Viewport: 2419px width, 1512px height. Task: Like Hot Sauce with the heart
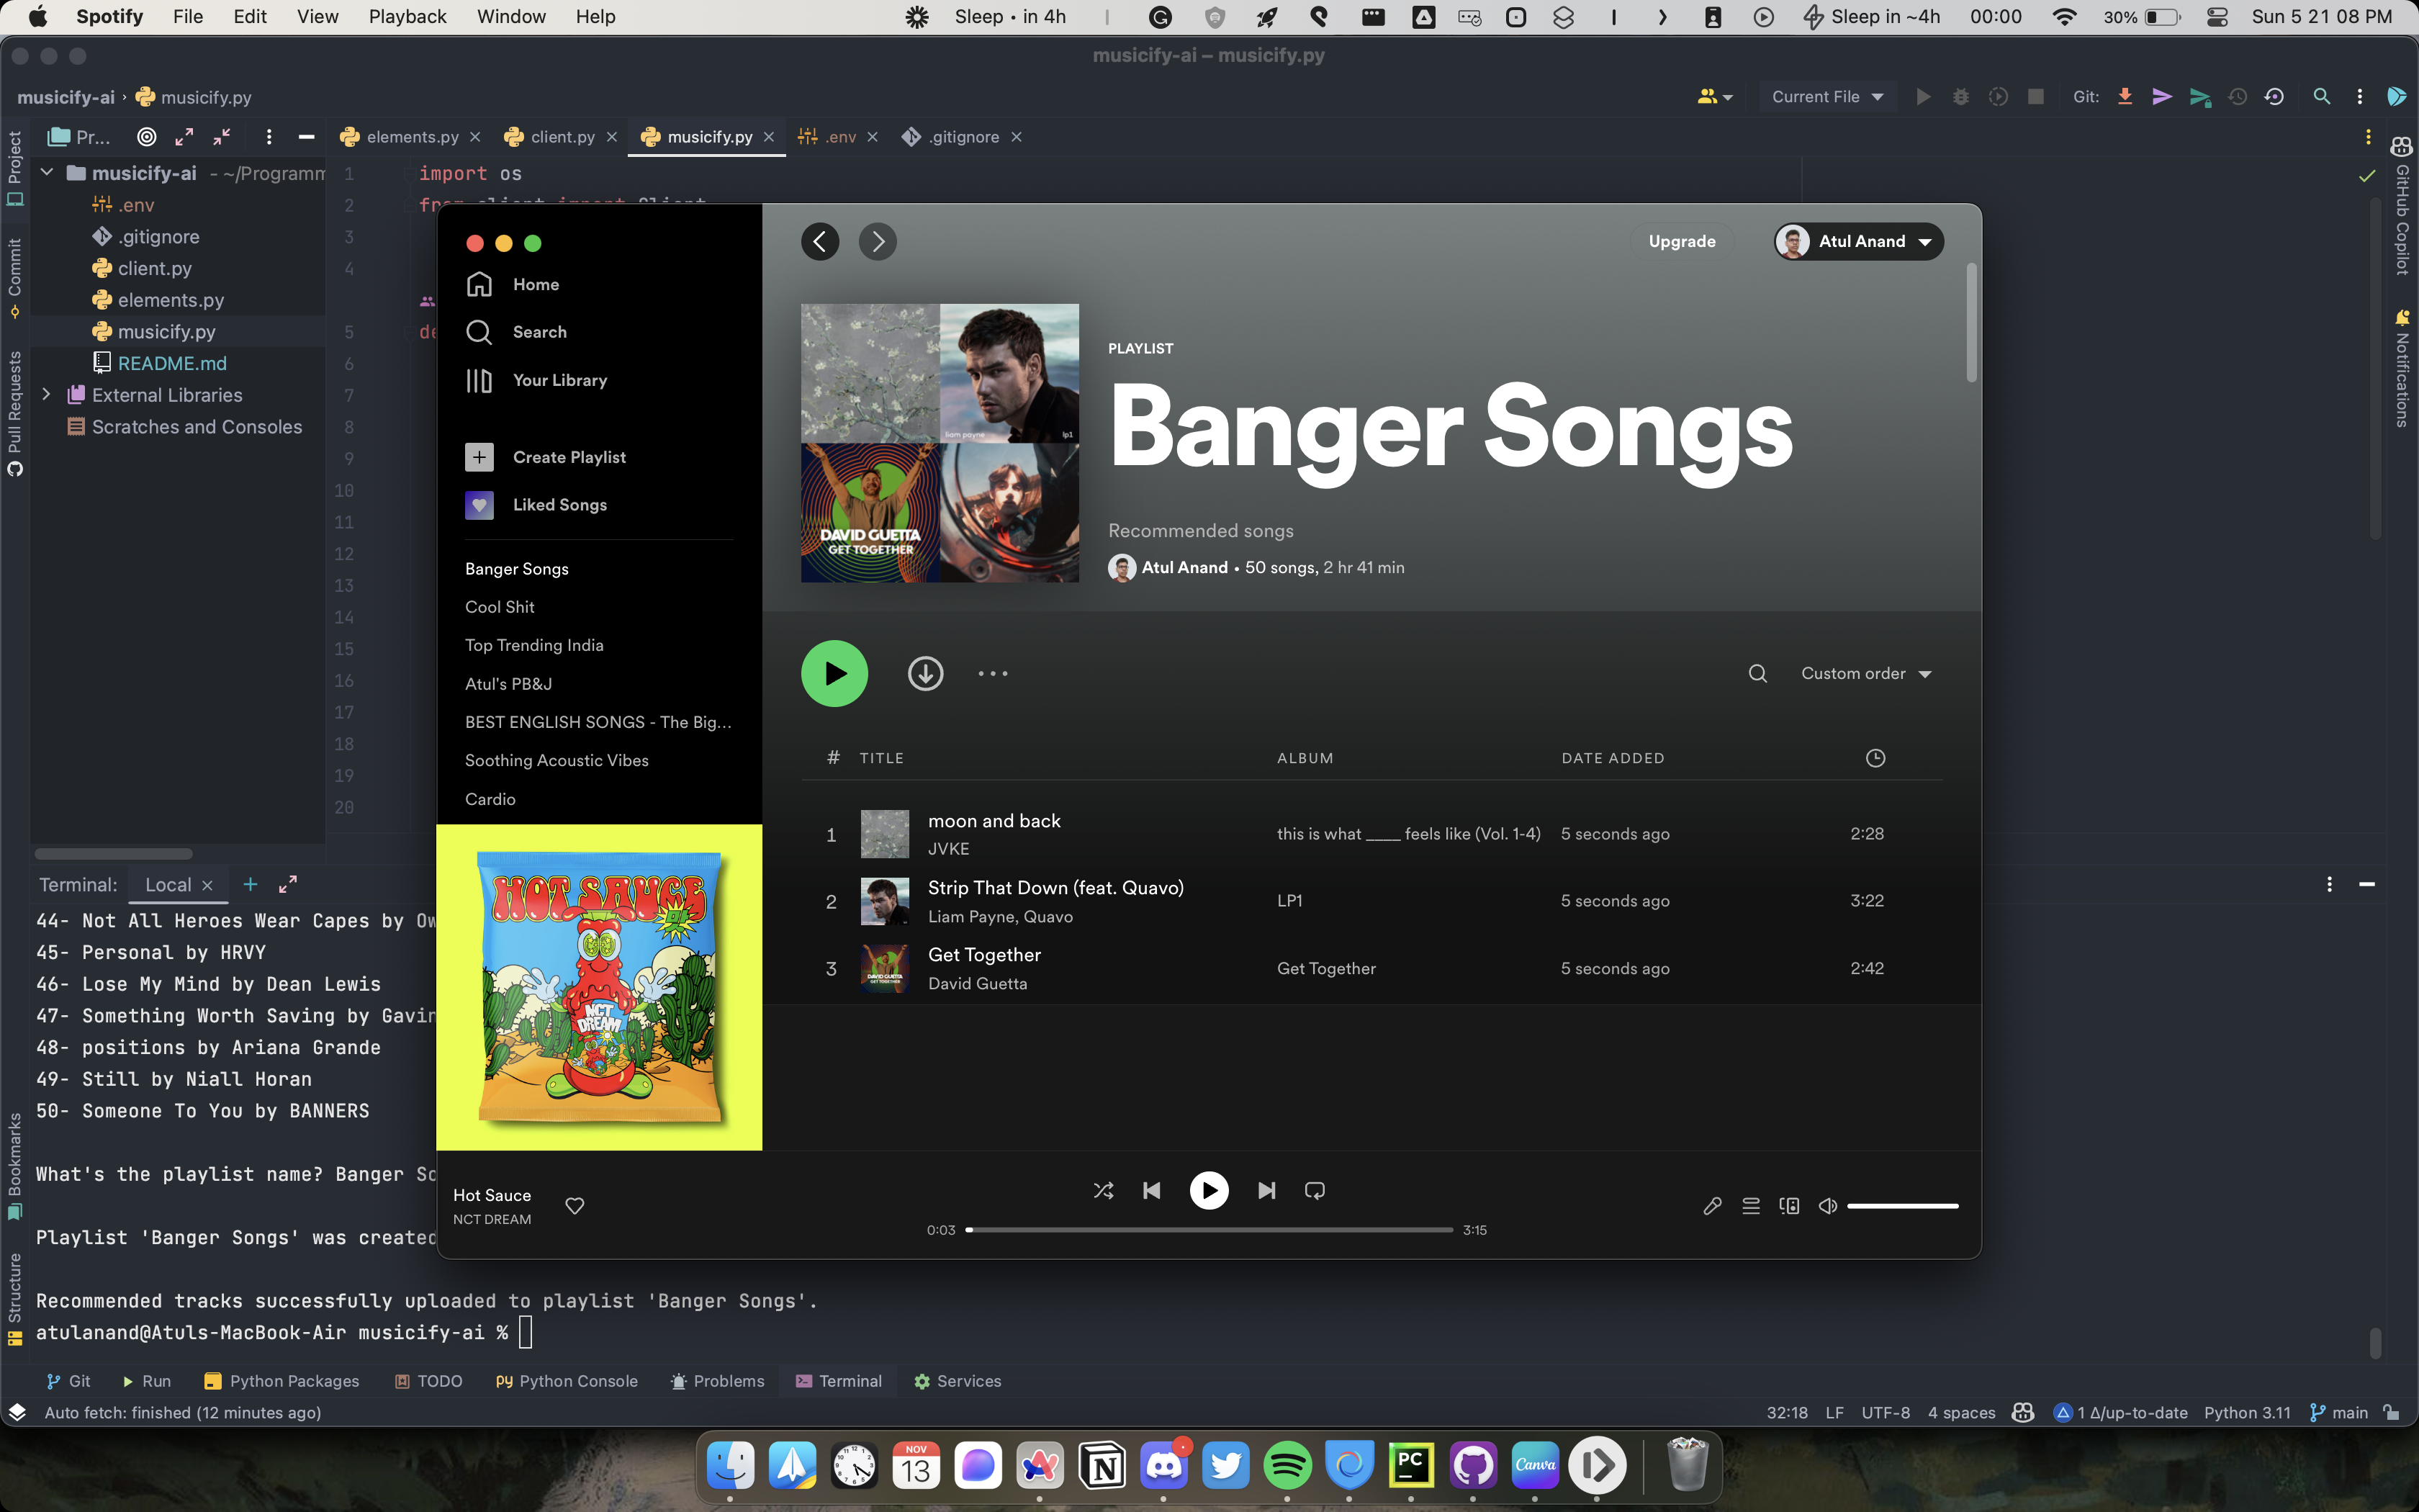(x=575, y=1206)
